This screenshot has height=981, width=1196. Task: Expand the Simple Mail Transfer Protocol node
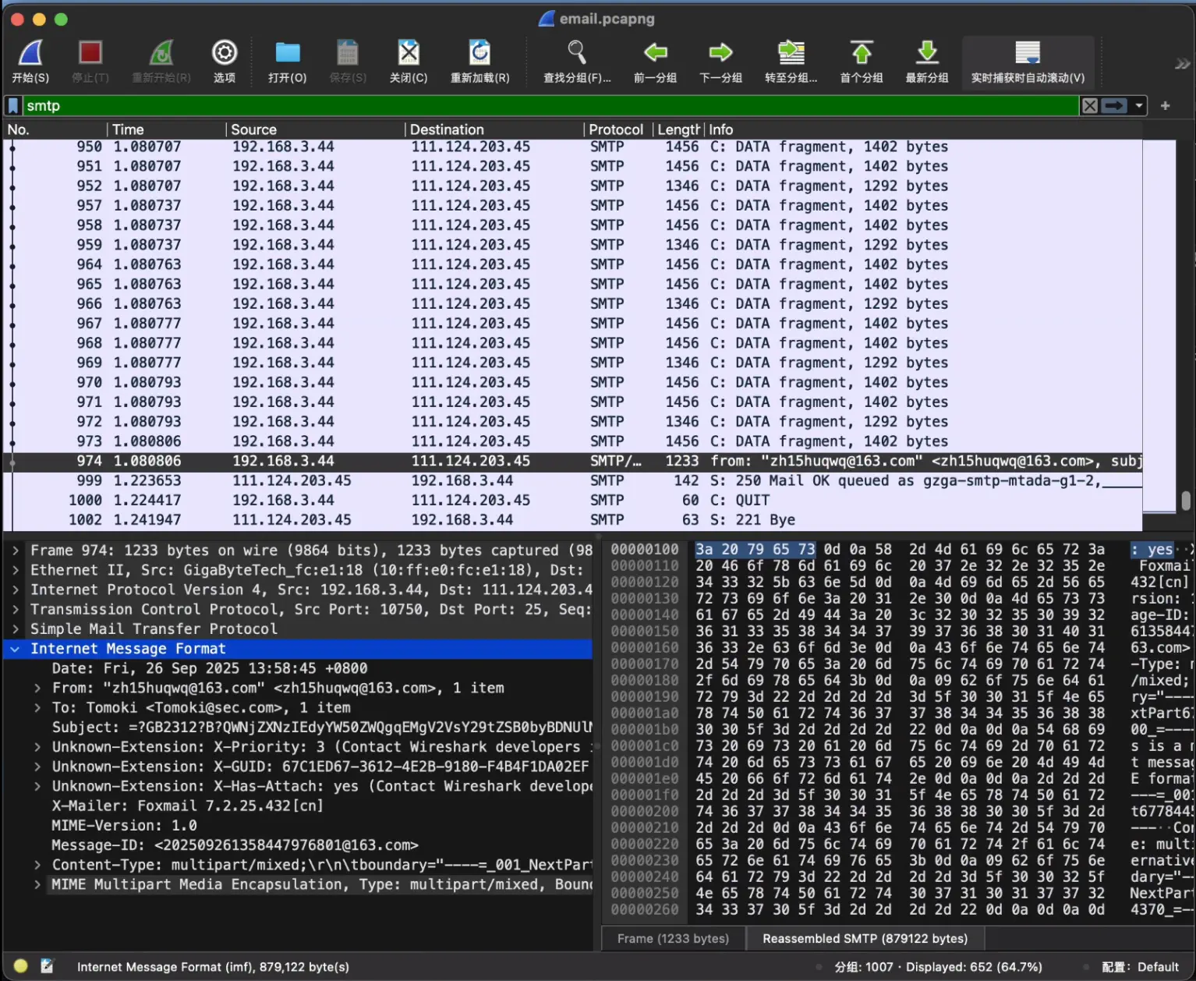click(16, 629)
